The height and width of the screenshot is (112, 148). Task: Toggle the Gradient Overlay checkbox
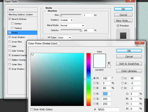tap(10, 55)
